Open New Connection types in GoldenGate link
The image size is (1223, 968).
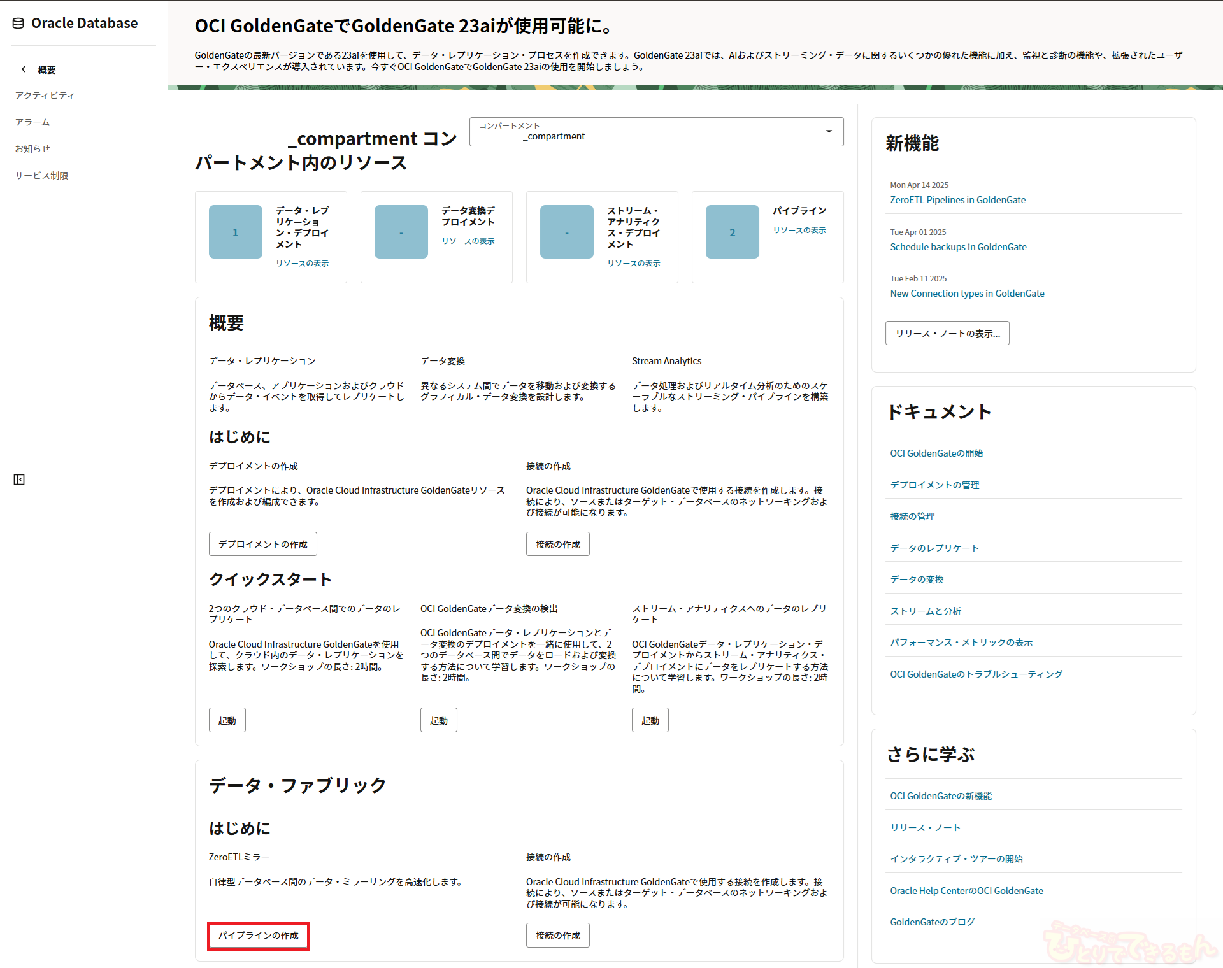[x=968, y=294]
